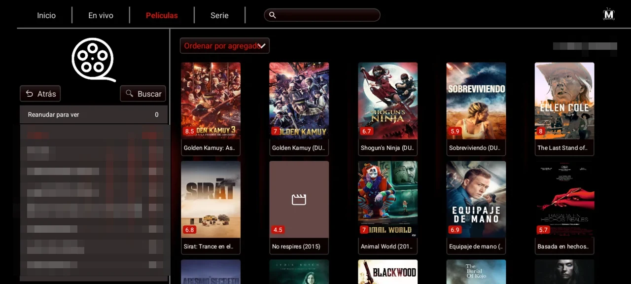Click the title text Sobreviviendo (DU..
631x284 pixels.
pos(475,148)
